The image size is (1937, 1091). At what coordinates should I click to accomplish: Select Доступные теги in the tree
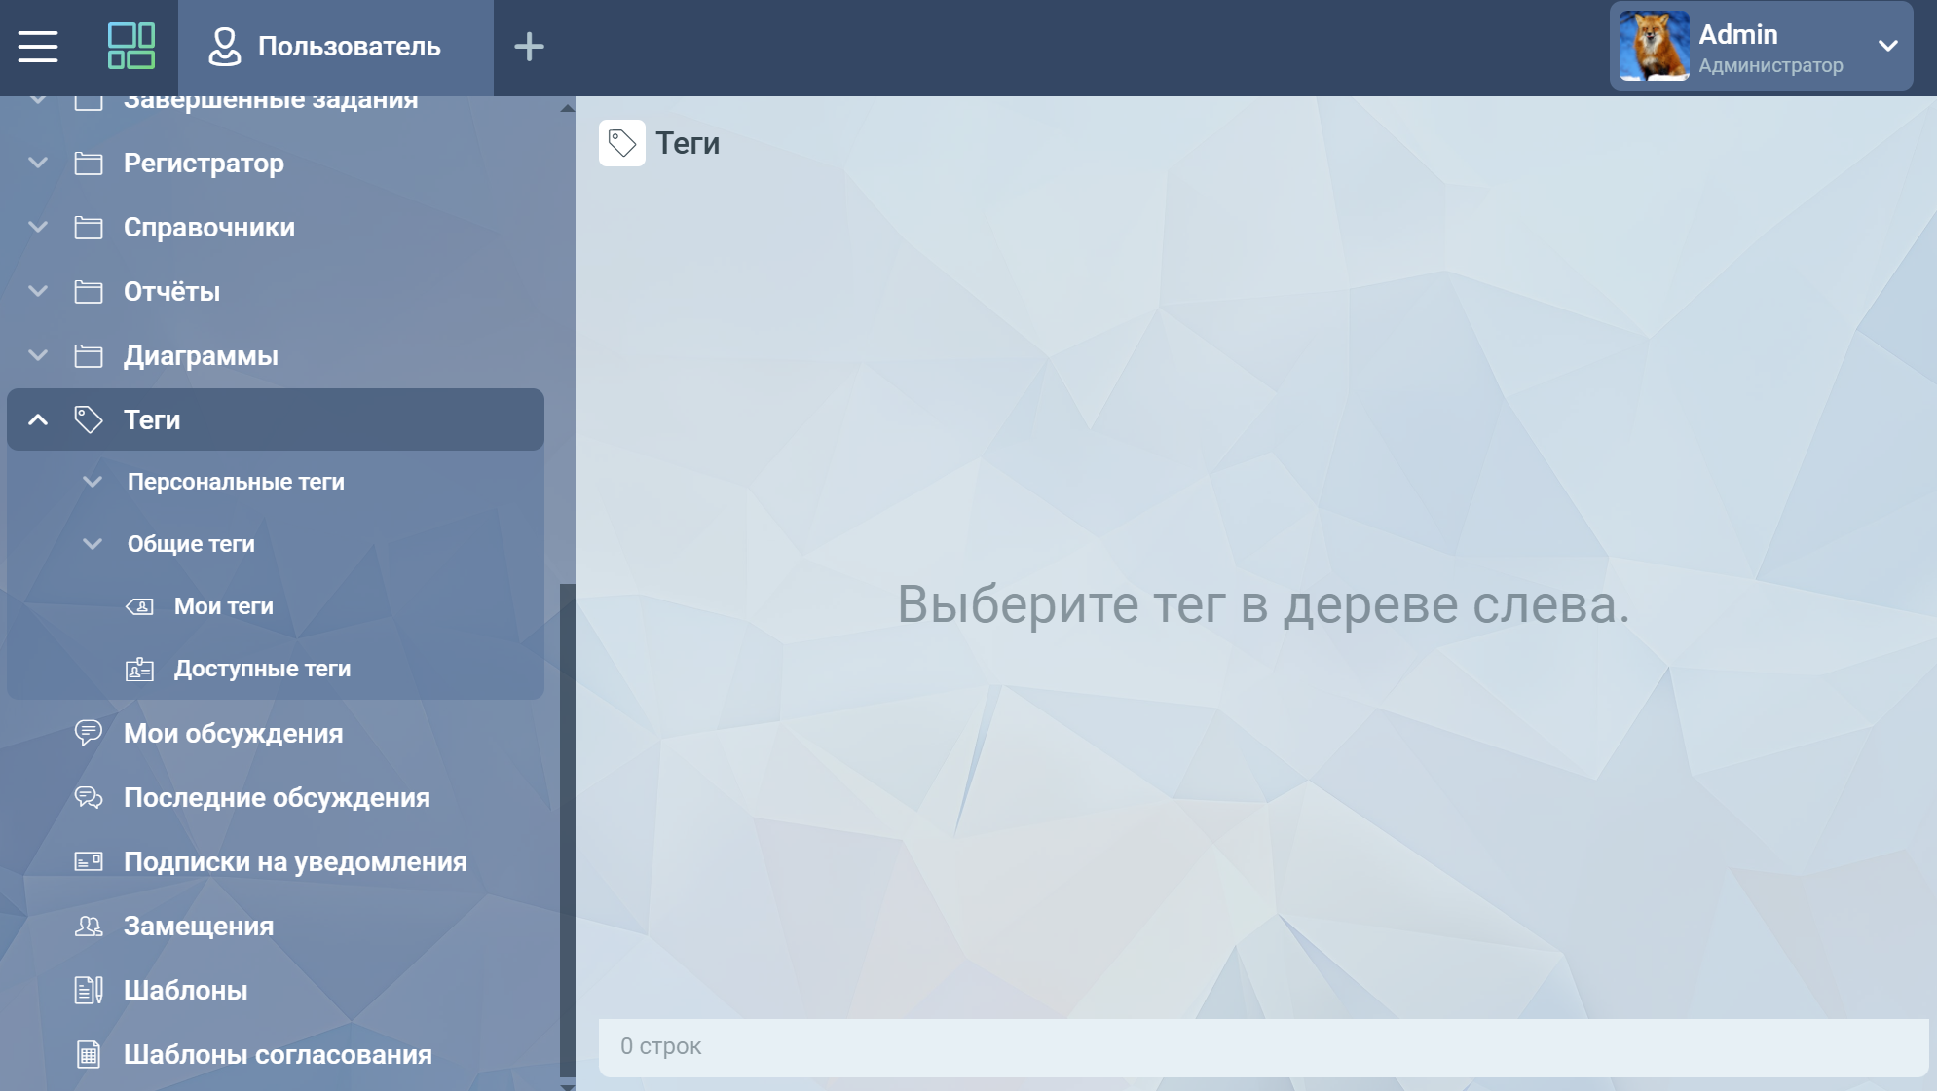262,669
